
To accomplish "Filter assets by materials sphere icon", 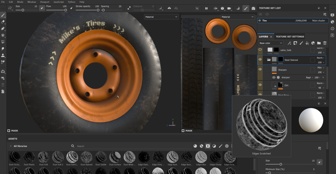I will 195,146.
